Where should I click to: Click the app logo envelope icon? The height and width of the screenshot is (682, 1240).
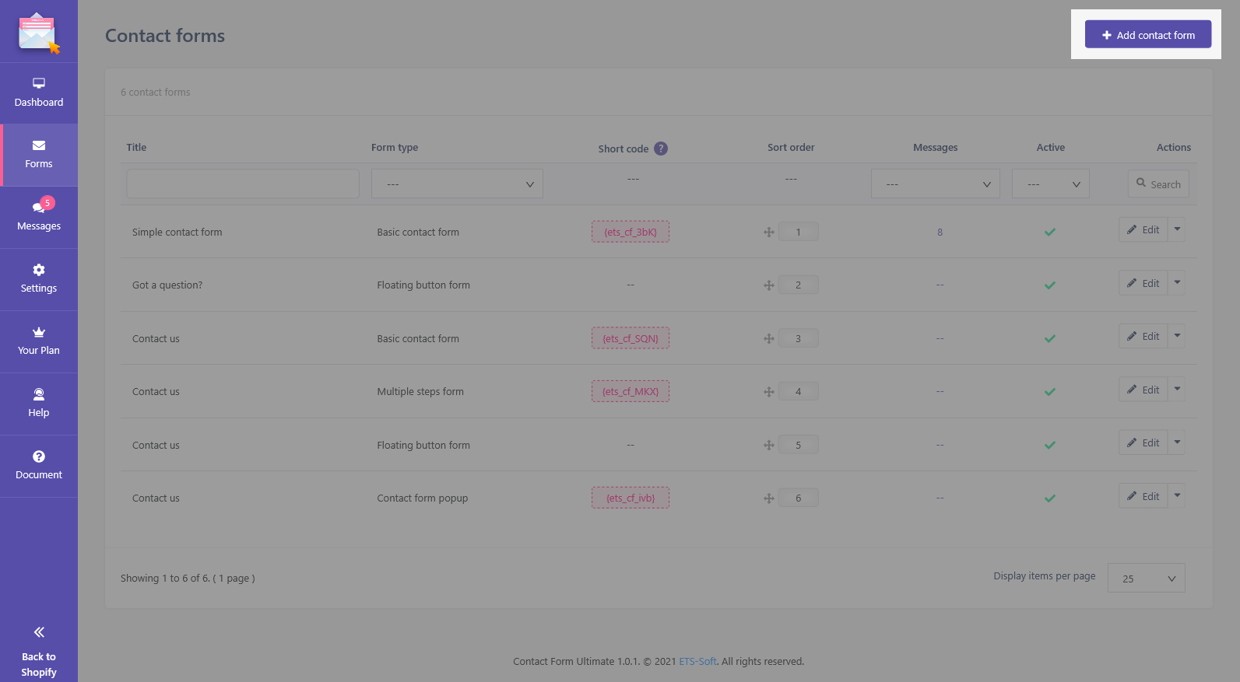[39, 33]
